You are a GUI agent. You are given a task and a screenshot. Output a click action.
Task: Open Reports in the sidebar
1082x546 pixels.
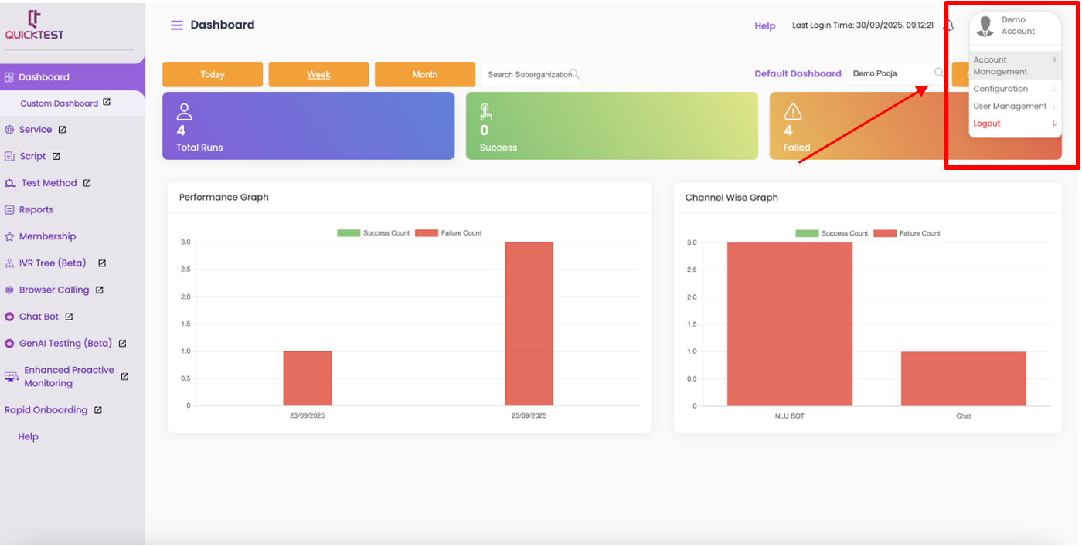(36, 210)
